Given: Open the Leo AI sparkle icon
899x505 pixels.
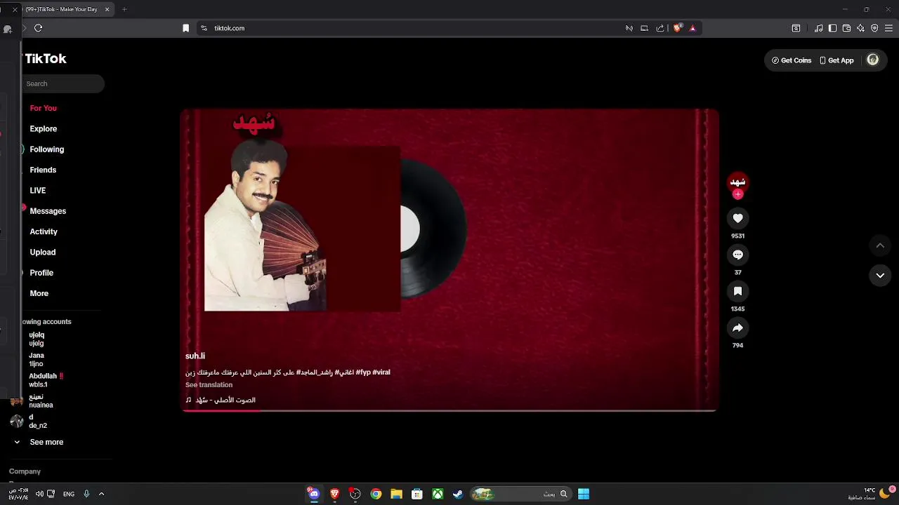Looking at the screenshot, I should coord(860,28).
